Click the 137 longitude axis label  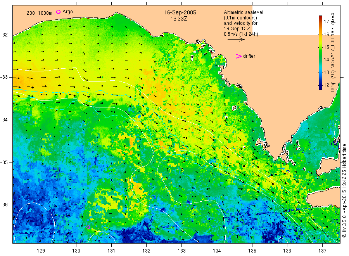click(x=322, y=251)
